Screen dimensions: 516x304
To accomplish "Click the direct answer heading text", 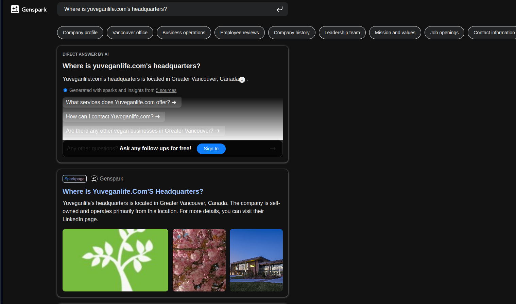I will (132, 66).
